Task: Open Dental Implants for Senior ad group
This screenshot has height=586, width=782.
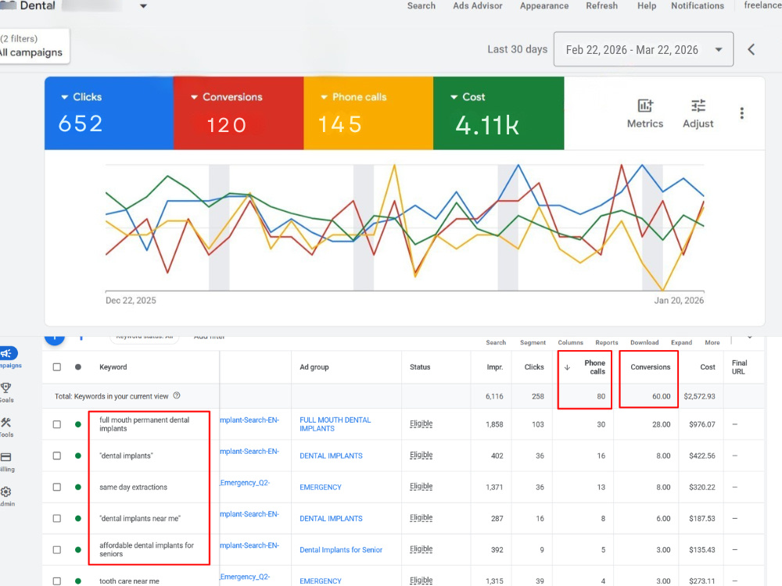Action: coord(341,549)
